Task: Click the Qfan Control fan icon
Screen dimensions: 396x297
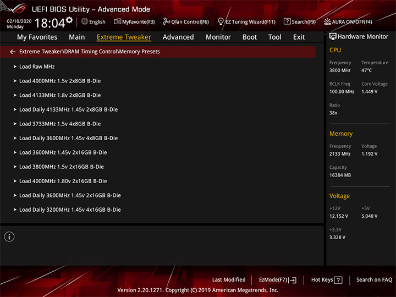Action: coord(166,21)
